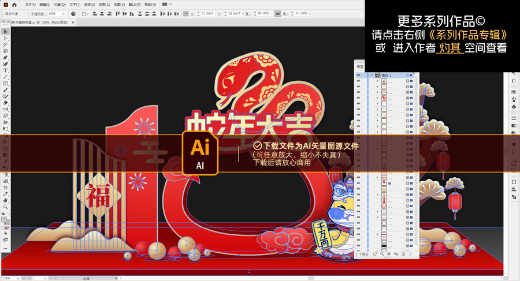
Task: Open the Align To options dropdown
Action: [x=85, y=14]
